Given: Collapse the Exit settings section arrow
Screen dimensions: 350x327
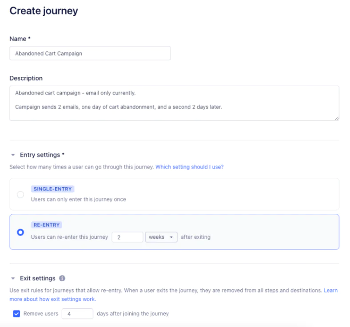Looking at the screenshot, I should pyautogui.click(x=13, y=279).
